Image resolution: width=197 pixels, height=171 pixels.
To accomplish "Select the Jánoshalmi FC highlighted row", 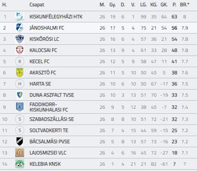I will click(98, 28).
